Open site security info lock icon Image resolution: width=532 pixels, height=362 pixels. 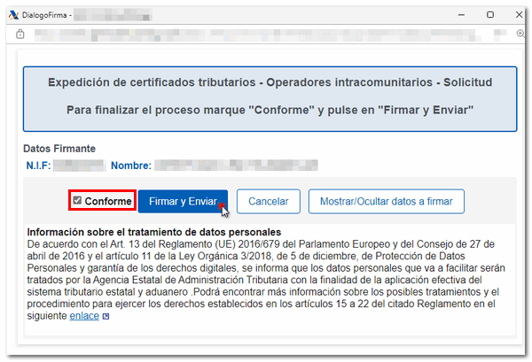click(20, 35)
